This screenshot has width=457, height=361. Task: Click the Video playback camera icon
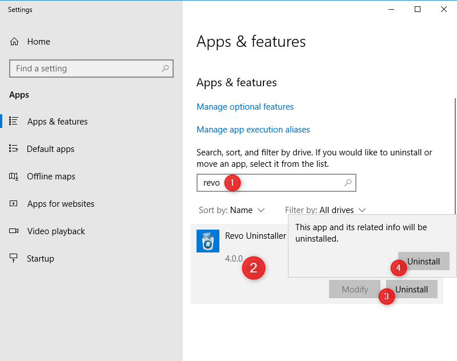13,231
